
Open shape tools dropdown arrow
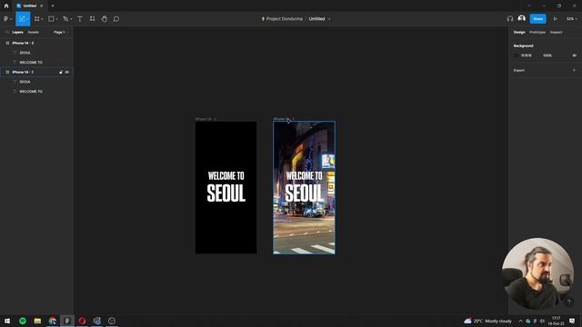click(x=56, y=19)
